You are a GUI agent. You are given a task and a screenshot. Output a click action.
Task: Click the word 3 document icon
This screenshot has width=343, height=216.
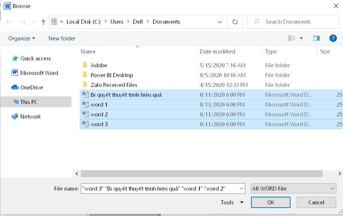click(85, 124)
